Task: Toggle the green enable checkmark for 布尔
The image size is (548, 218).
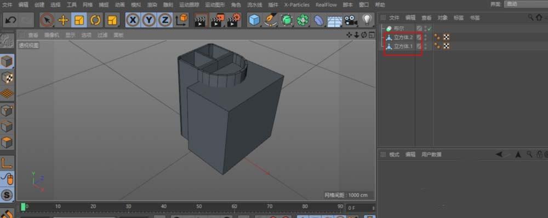Action: click(x=430, y=28)
